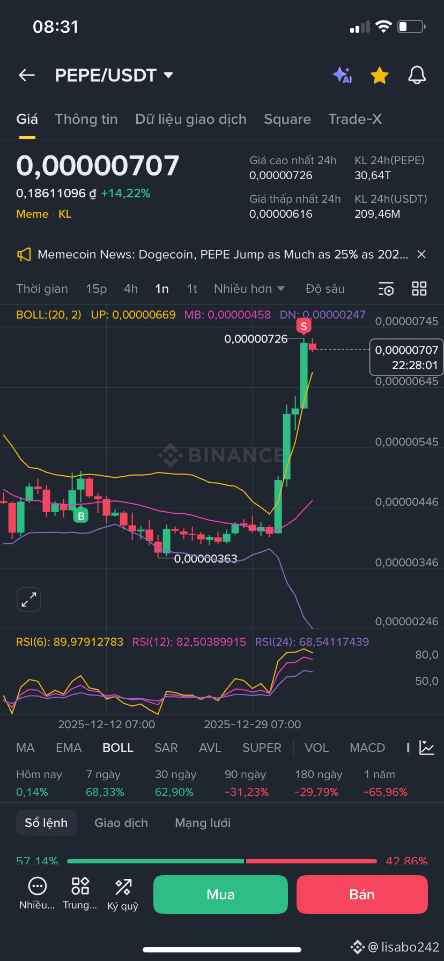
Task: Tap the RSI(6) value label
Action: tap(70, 642)
